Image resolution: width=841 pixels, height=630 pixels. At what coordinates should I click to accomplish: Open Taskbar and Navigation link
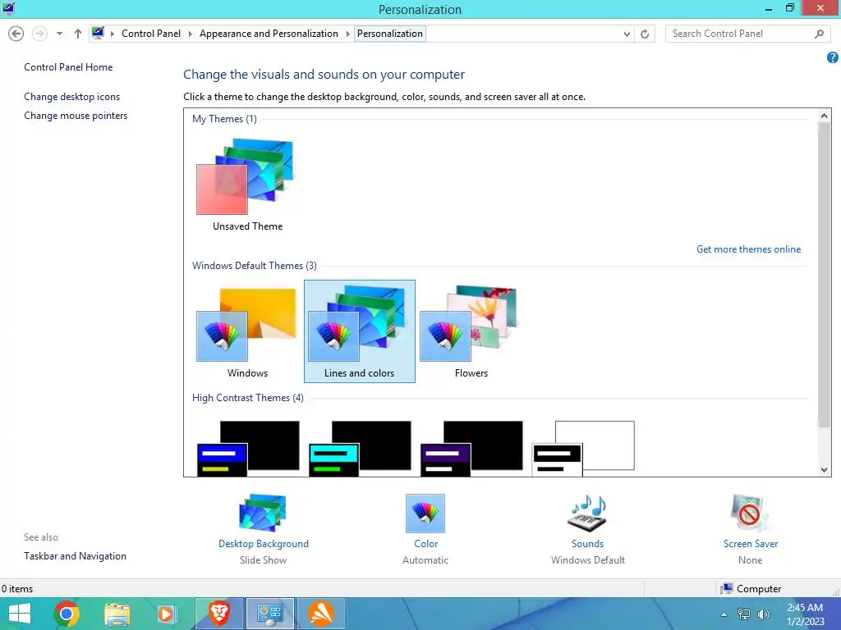[x=75, y=556]
